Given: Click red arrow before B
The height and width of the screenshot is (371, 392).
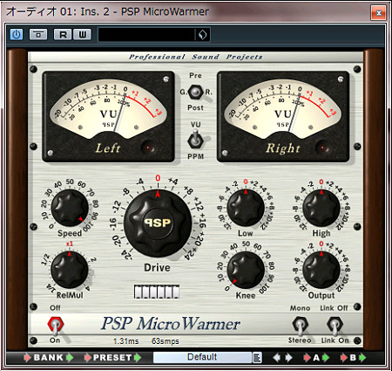Looking at the screenshot, I should click(344, 357).
